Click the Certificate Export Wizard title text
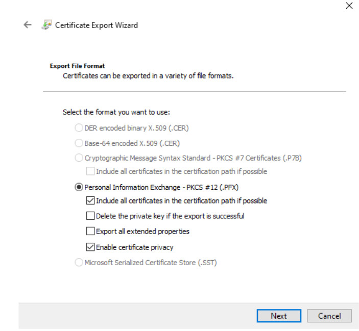This screenshot has height=331, width=359. click(96, 25)
